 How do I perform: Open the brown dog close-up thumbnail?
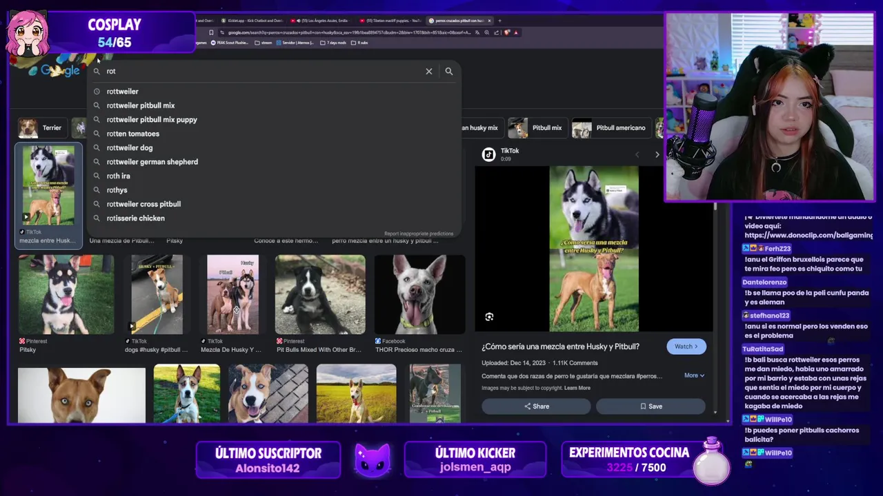click(x=81, y=395)
